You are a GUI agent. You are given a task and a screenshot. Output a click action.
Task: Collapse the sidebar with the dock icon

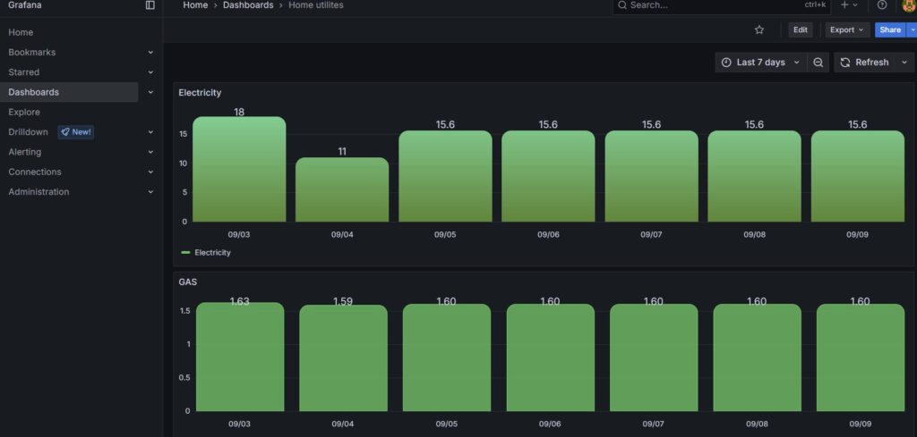[x=150, y=5]
